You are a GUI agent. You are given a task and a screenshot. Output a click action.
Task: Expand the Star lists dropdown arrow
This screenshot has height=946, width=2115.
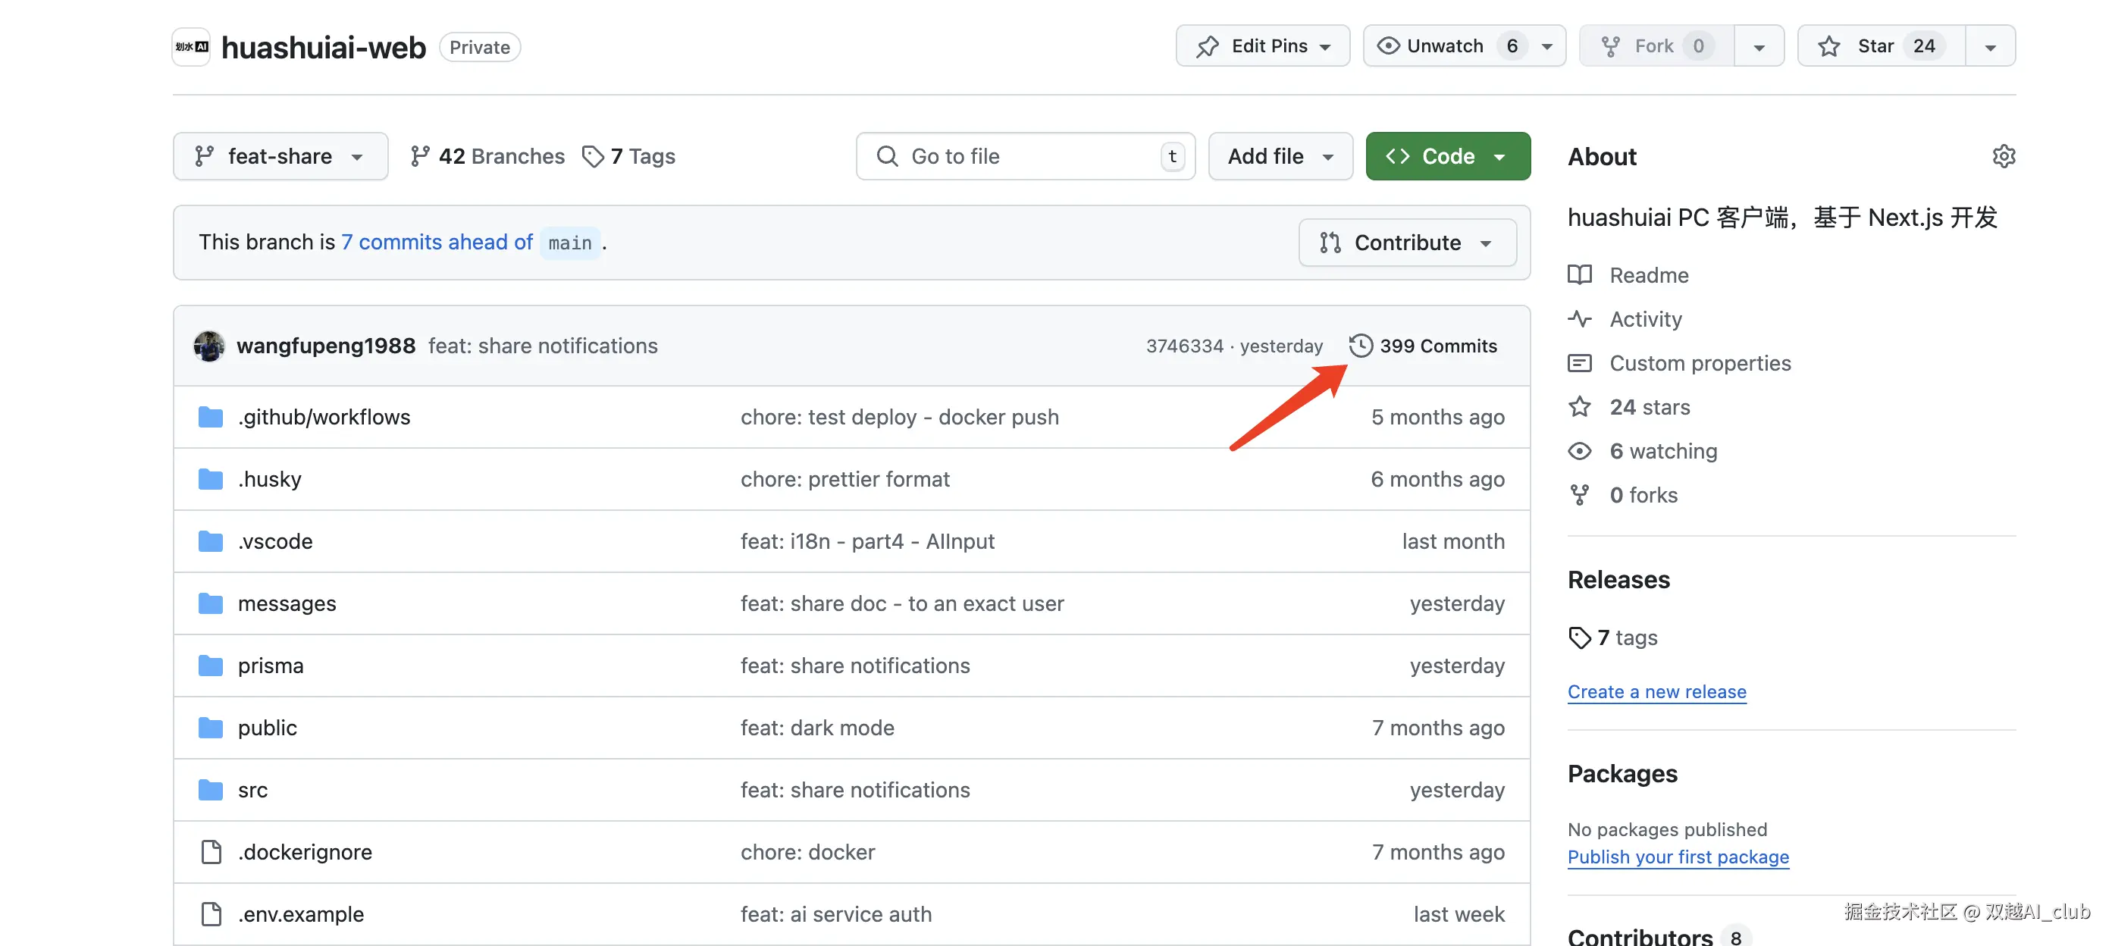pyautogui.click(x=1990, y=46)
